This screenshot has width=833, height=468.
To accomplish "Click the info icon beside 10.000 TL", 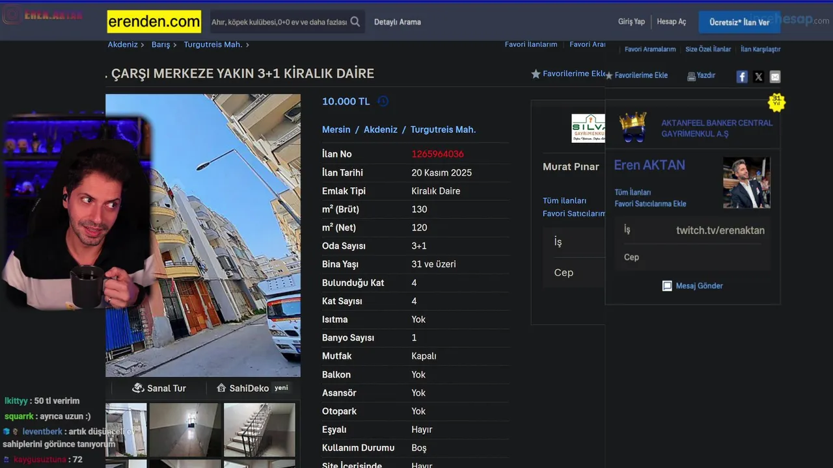I will (x=383, y=101).
